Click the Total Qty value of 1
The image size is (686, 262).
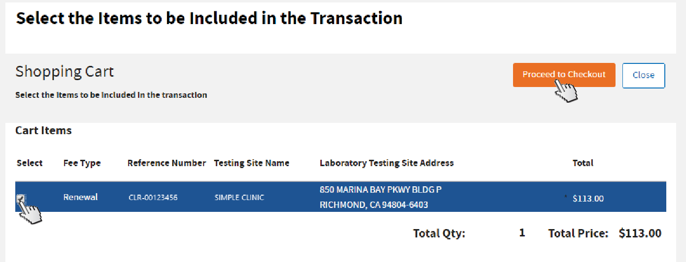coord(522,233)
